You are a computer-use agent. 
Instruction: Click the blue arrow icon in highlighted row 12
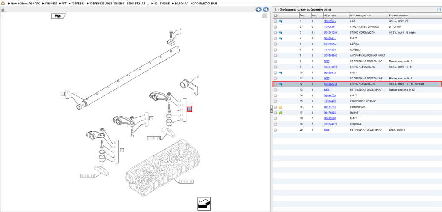click(x=281, y=84)
